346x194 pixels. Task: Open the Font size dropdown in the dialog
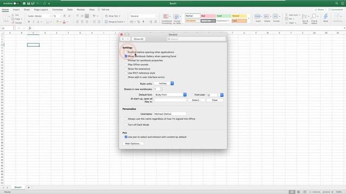point(222,95)
